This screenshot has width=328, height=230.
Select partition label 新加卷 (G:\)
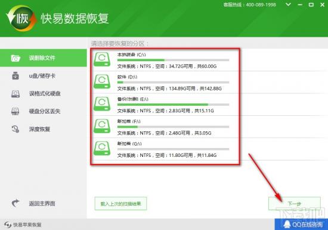(129, 144)
